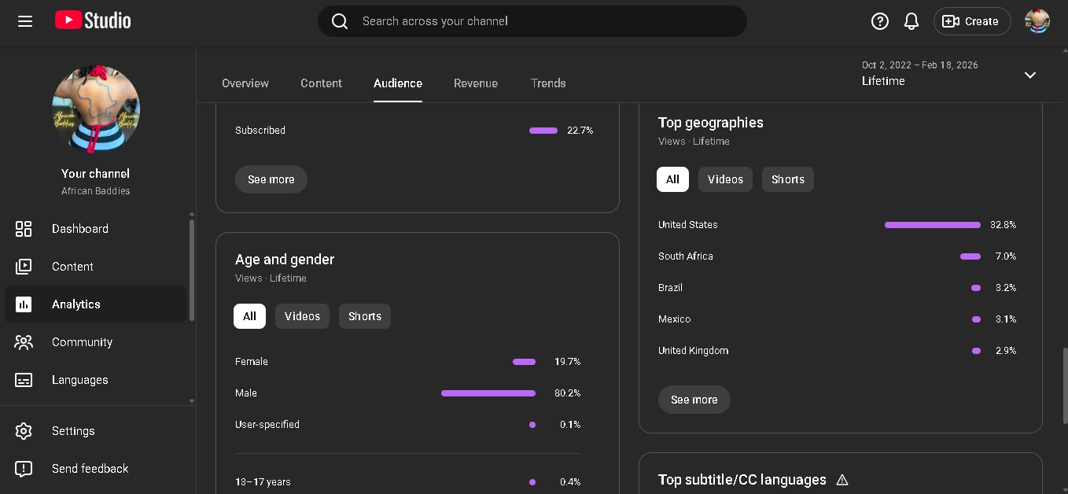Screen dimensions: 1068x494
Task: Click the African Baddies channel name
Action: click(96, 191)
